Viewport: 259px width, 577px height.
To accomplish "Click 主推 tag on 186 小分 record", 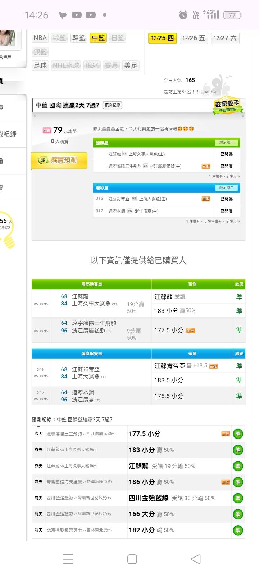I will 226,482.
